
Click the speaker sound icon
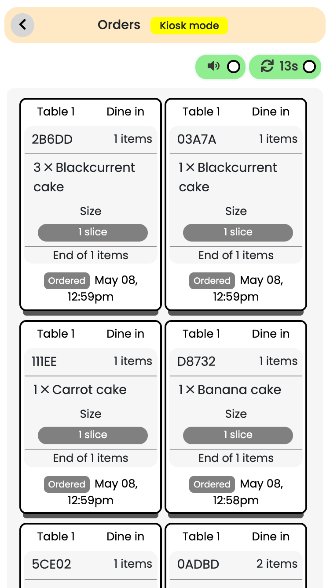pyautogui.click(x=213, y=66)
